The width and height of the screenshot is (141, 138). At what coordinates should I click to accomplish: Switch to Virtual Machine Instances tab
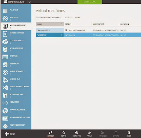point(49,18)
